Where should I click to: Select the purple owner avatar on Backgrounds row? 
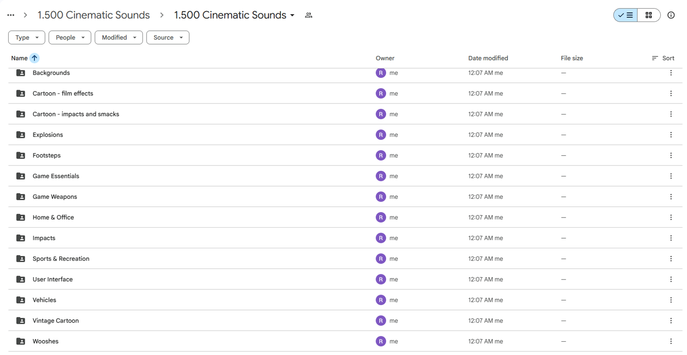tap(381, 73)
